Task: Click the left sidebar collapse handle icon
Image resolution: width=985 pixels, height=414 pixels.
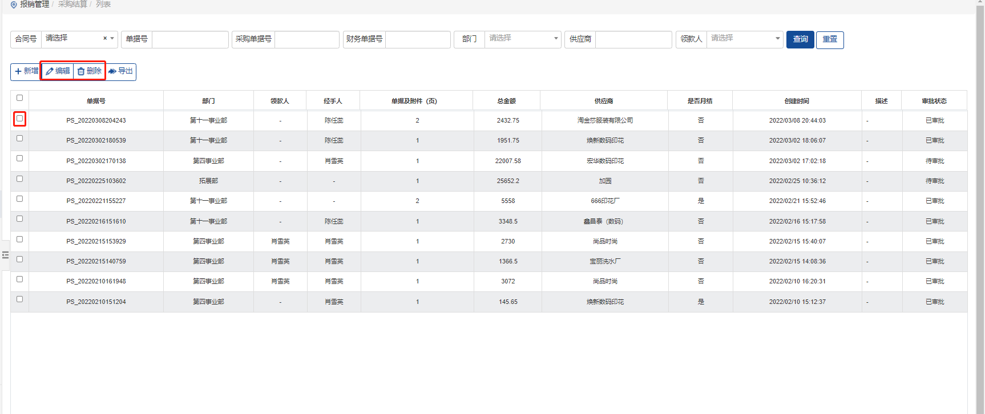Action: click(x=5, y=255)
